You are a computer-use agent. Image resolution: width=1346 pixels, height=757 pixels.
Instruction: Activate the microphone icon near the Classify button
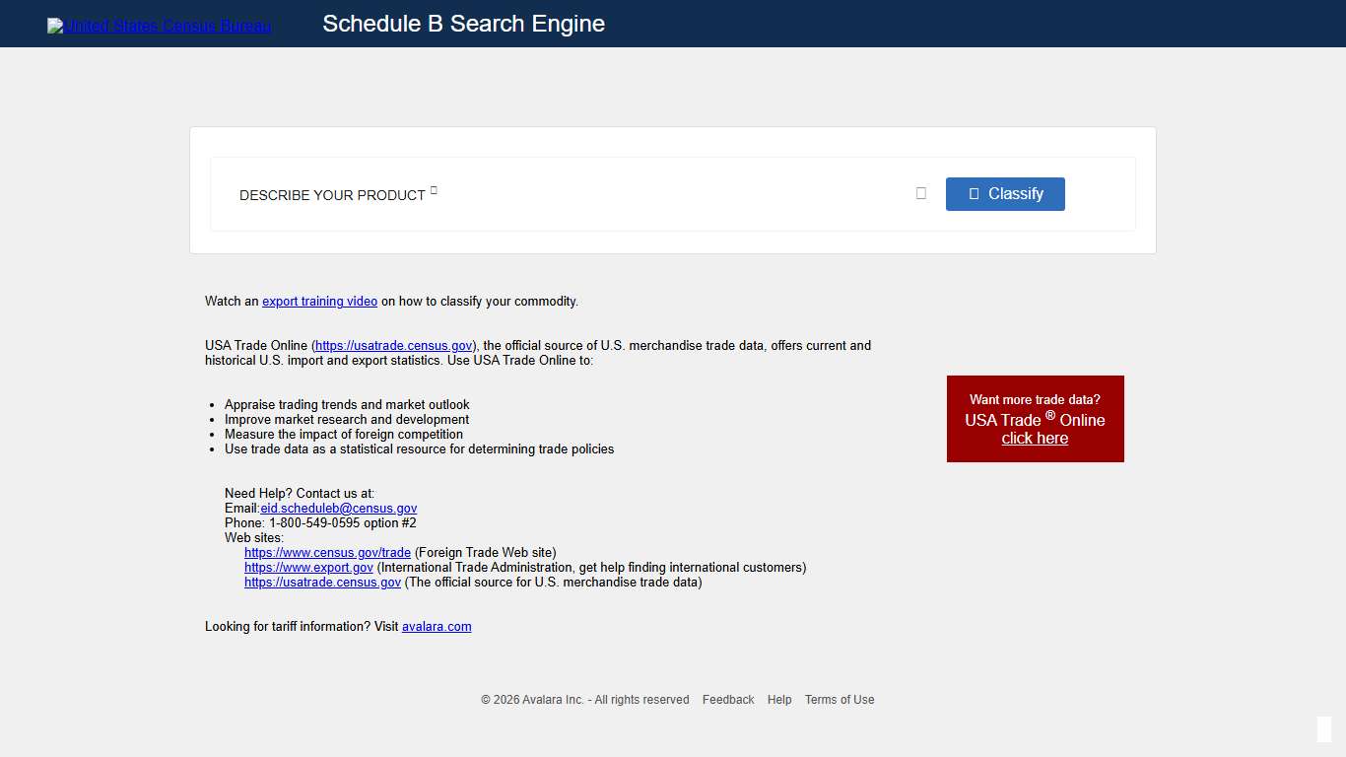click(920, 193)
